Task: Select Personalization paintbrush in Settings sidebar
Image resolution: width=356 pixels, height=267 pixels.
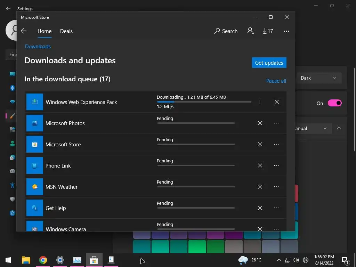Action: (13, 116)
